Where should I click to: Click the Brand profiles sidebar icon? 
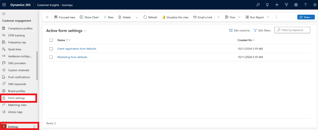click(4, 91)
